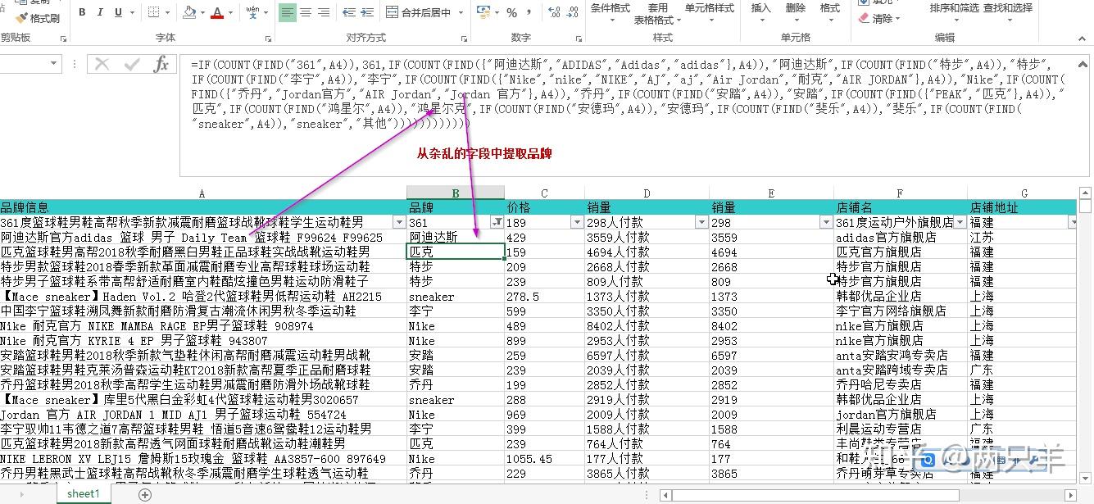Apply the fill color bucket
Screen dimensions: 1094x504
189,12
